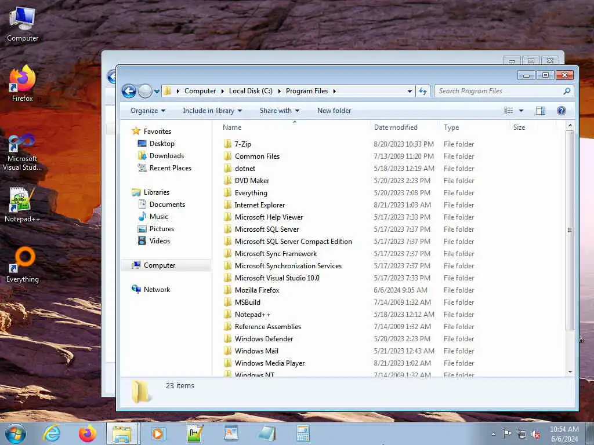Expand arrow after Computer in address bar
Screen dimensions: 594x445
pos(223,91)
